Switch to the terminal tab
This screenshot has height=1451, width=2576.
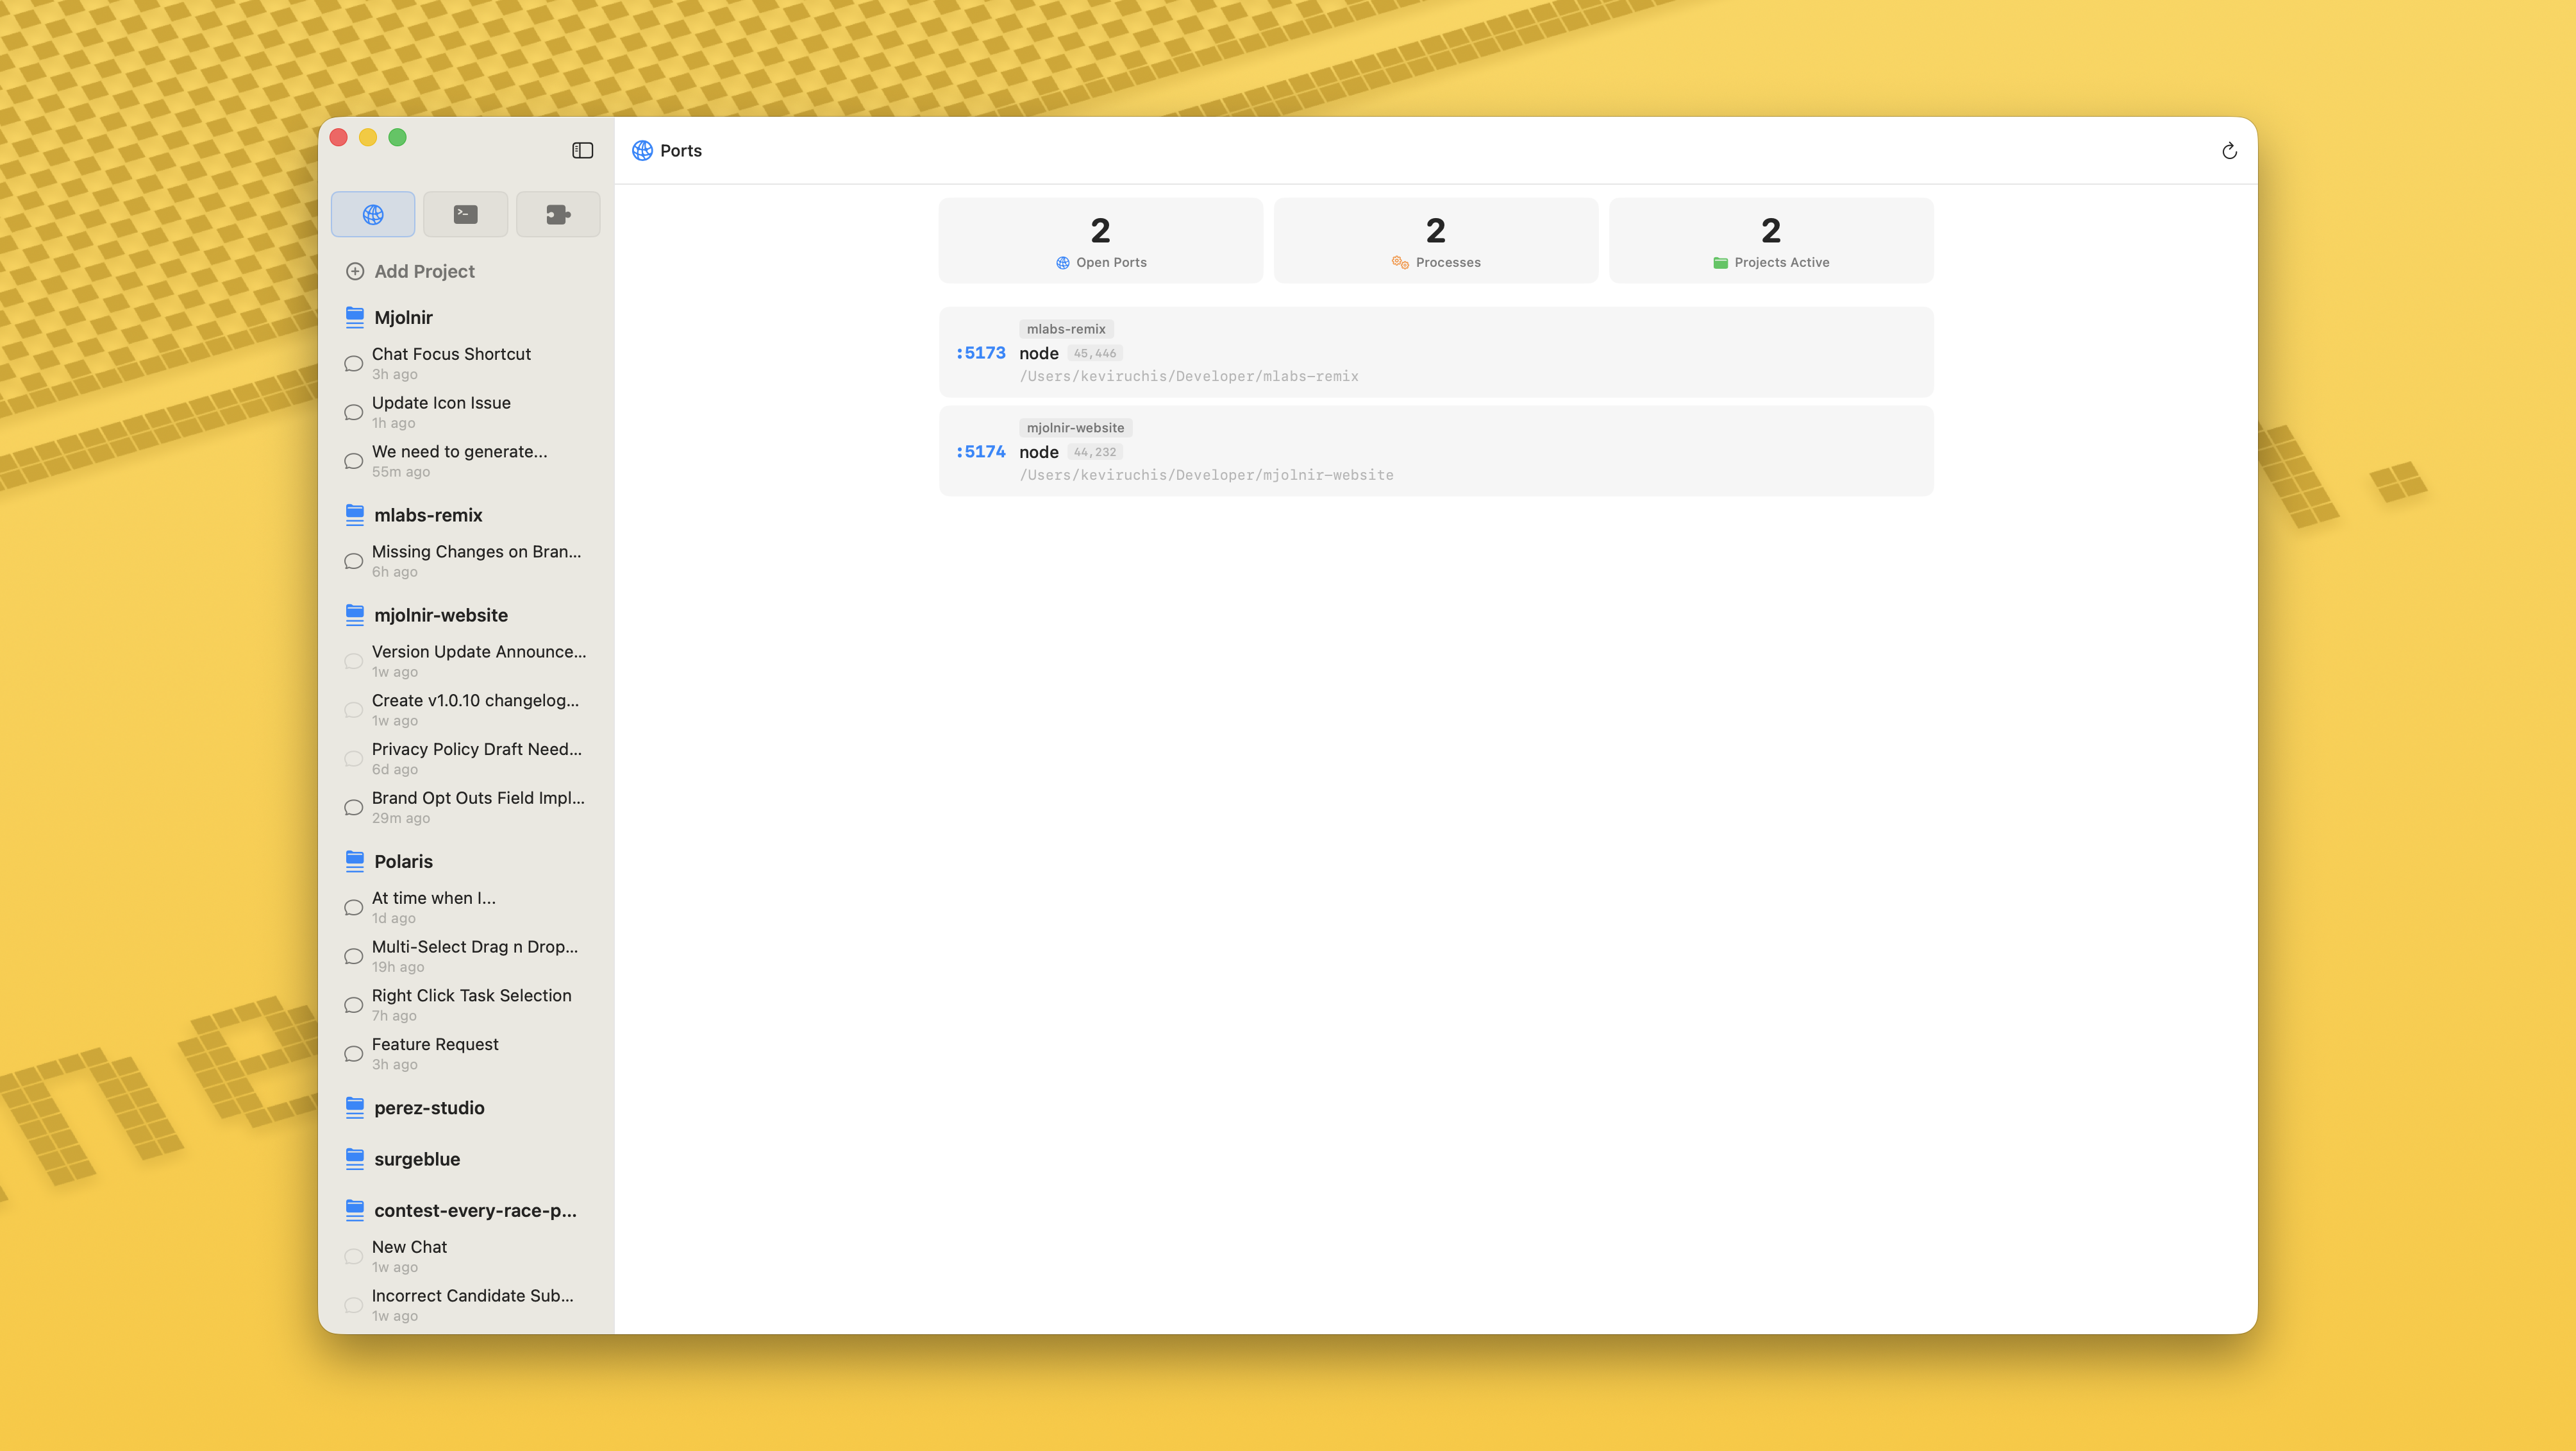pyautogui.click(x=465, y=214)
